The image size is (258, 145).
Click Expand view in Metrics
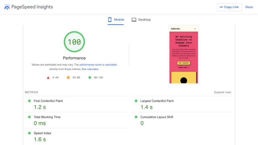coord(222,92)
